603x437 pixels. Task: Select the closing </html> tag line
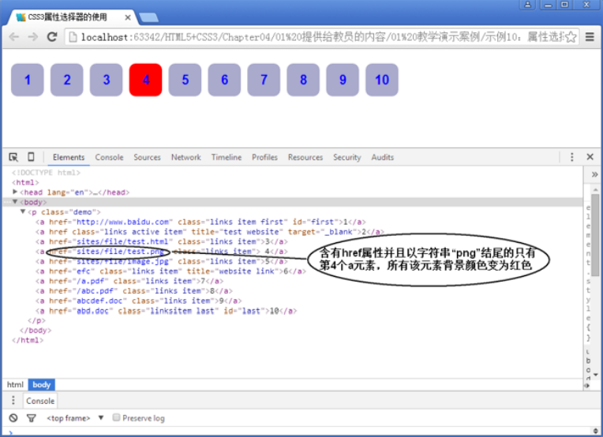28,341
